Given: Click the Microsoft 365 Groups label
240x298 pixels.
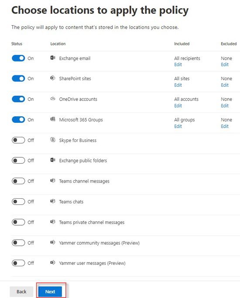Looking at the screenshot, I should pyautogui.click(x=81, y=120).
